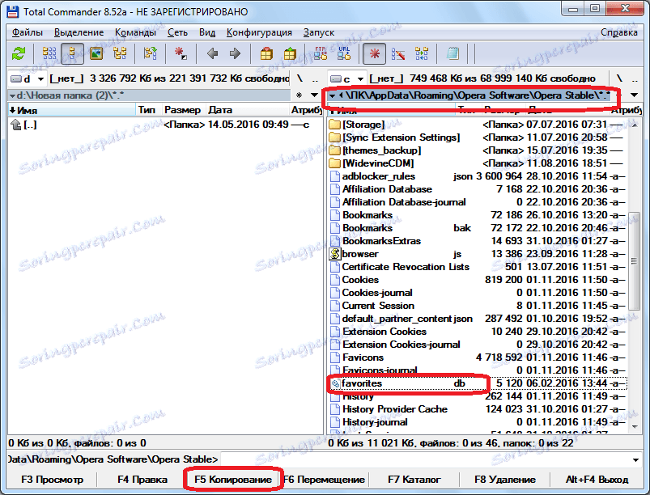The width and height of the screenshot is (650, 495).
Task: Go to left panel root backslash button
Action: tap(300, 78)
